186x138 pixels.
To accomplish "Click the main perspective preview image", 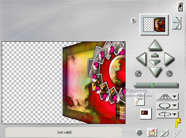I will coord(63,83).
